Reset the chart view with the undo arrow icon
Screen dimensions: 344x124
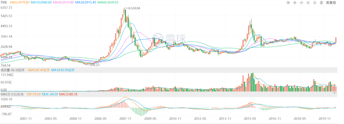(288, 3)
